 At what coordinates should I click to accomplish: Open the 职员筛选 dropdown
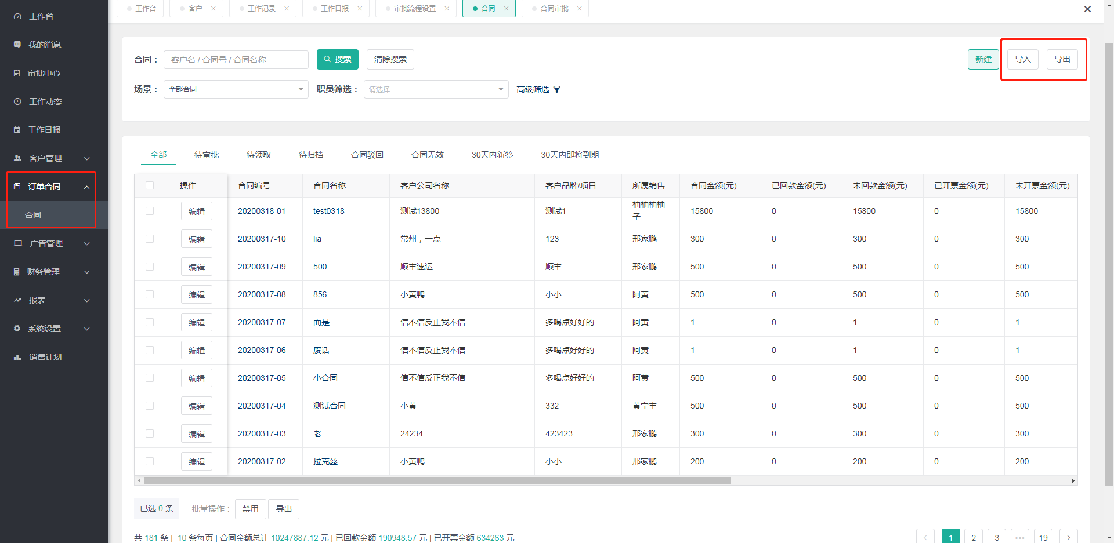(436, 89)
